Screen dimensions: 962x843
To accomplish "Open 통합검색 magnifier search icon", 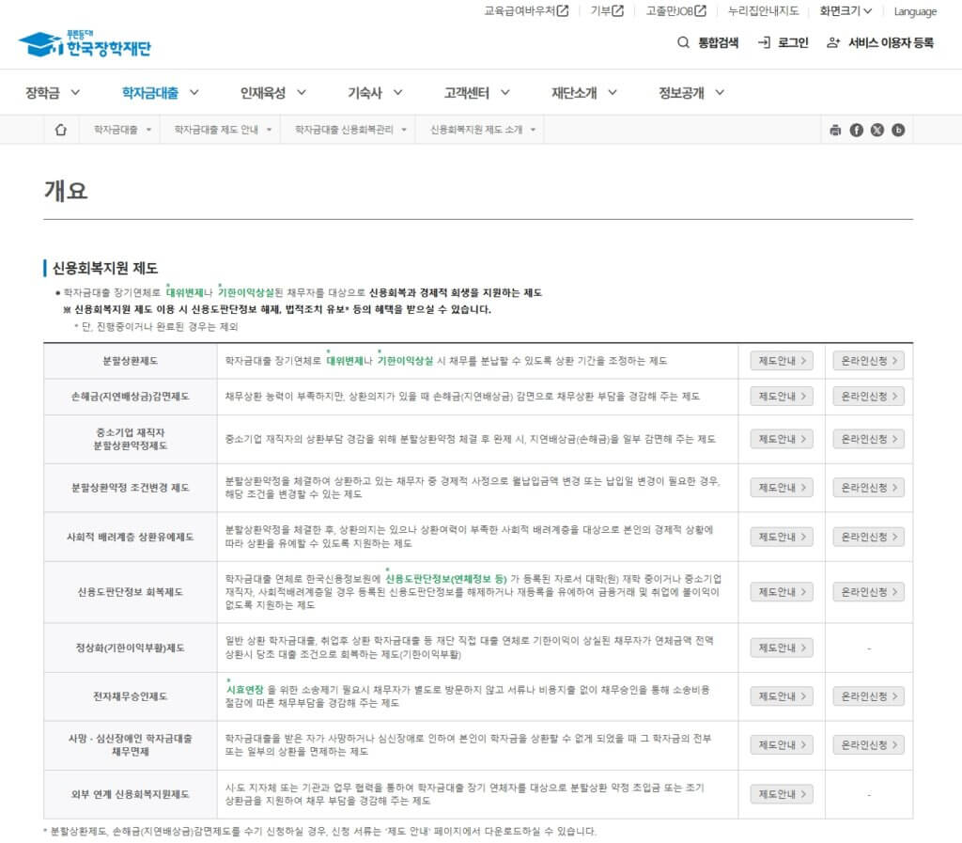I will click(684, 42).
